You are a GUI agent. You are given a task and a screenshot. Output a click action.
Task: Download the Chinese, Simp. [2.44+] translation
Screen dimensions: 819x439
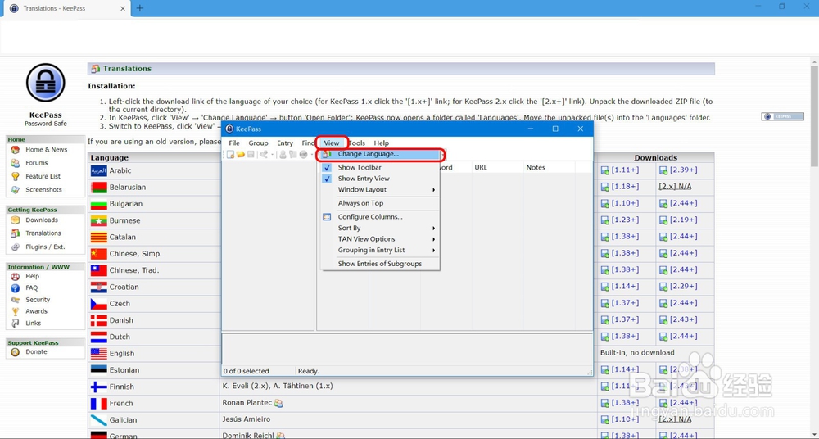click(683, 253)
